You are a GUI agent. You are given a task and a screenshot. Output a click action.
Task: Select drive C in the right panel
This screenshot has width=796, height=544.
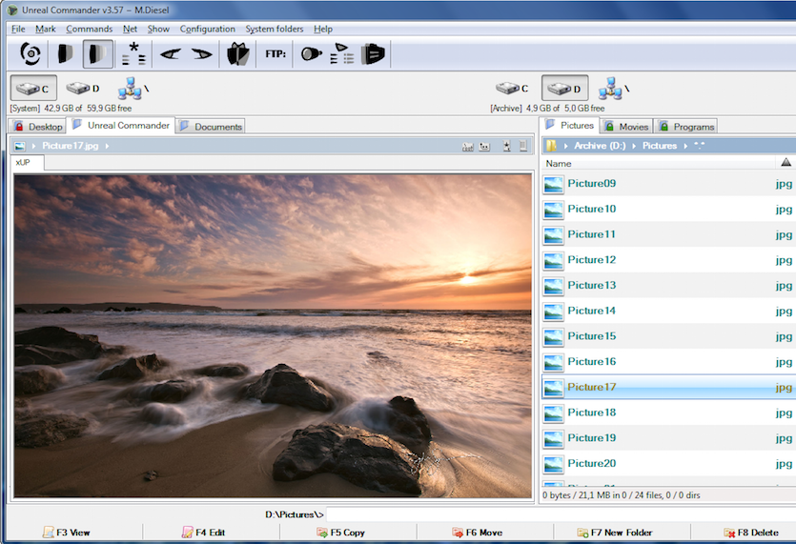point(512,89)
